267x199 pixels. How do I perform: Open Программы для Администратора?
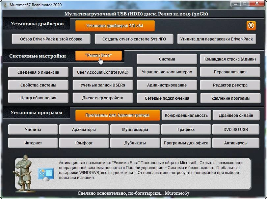[117, 115]
